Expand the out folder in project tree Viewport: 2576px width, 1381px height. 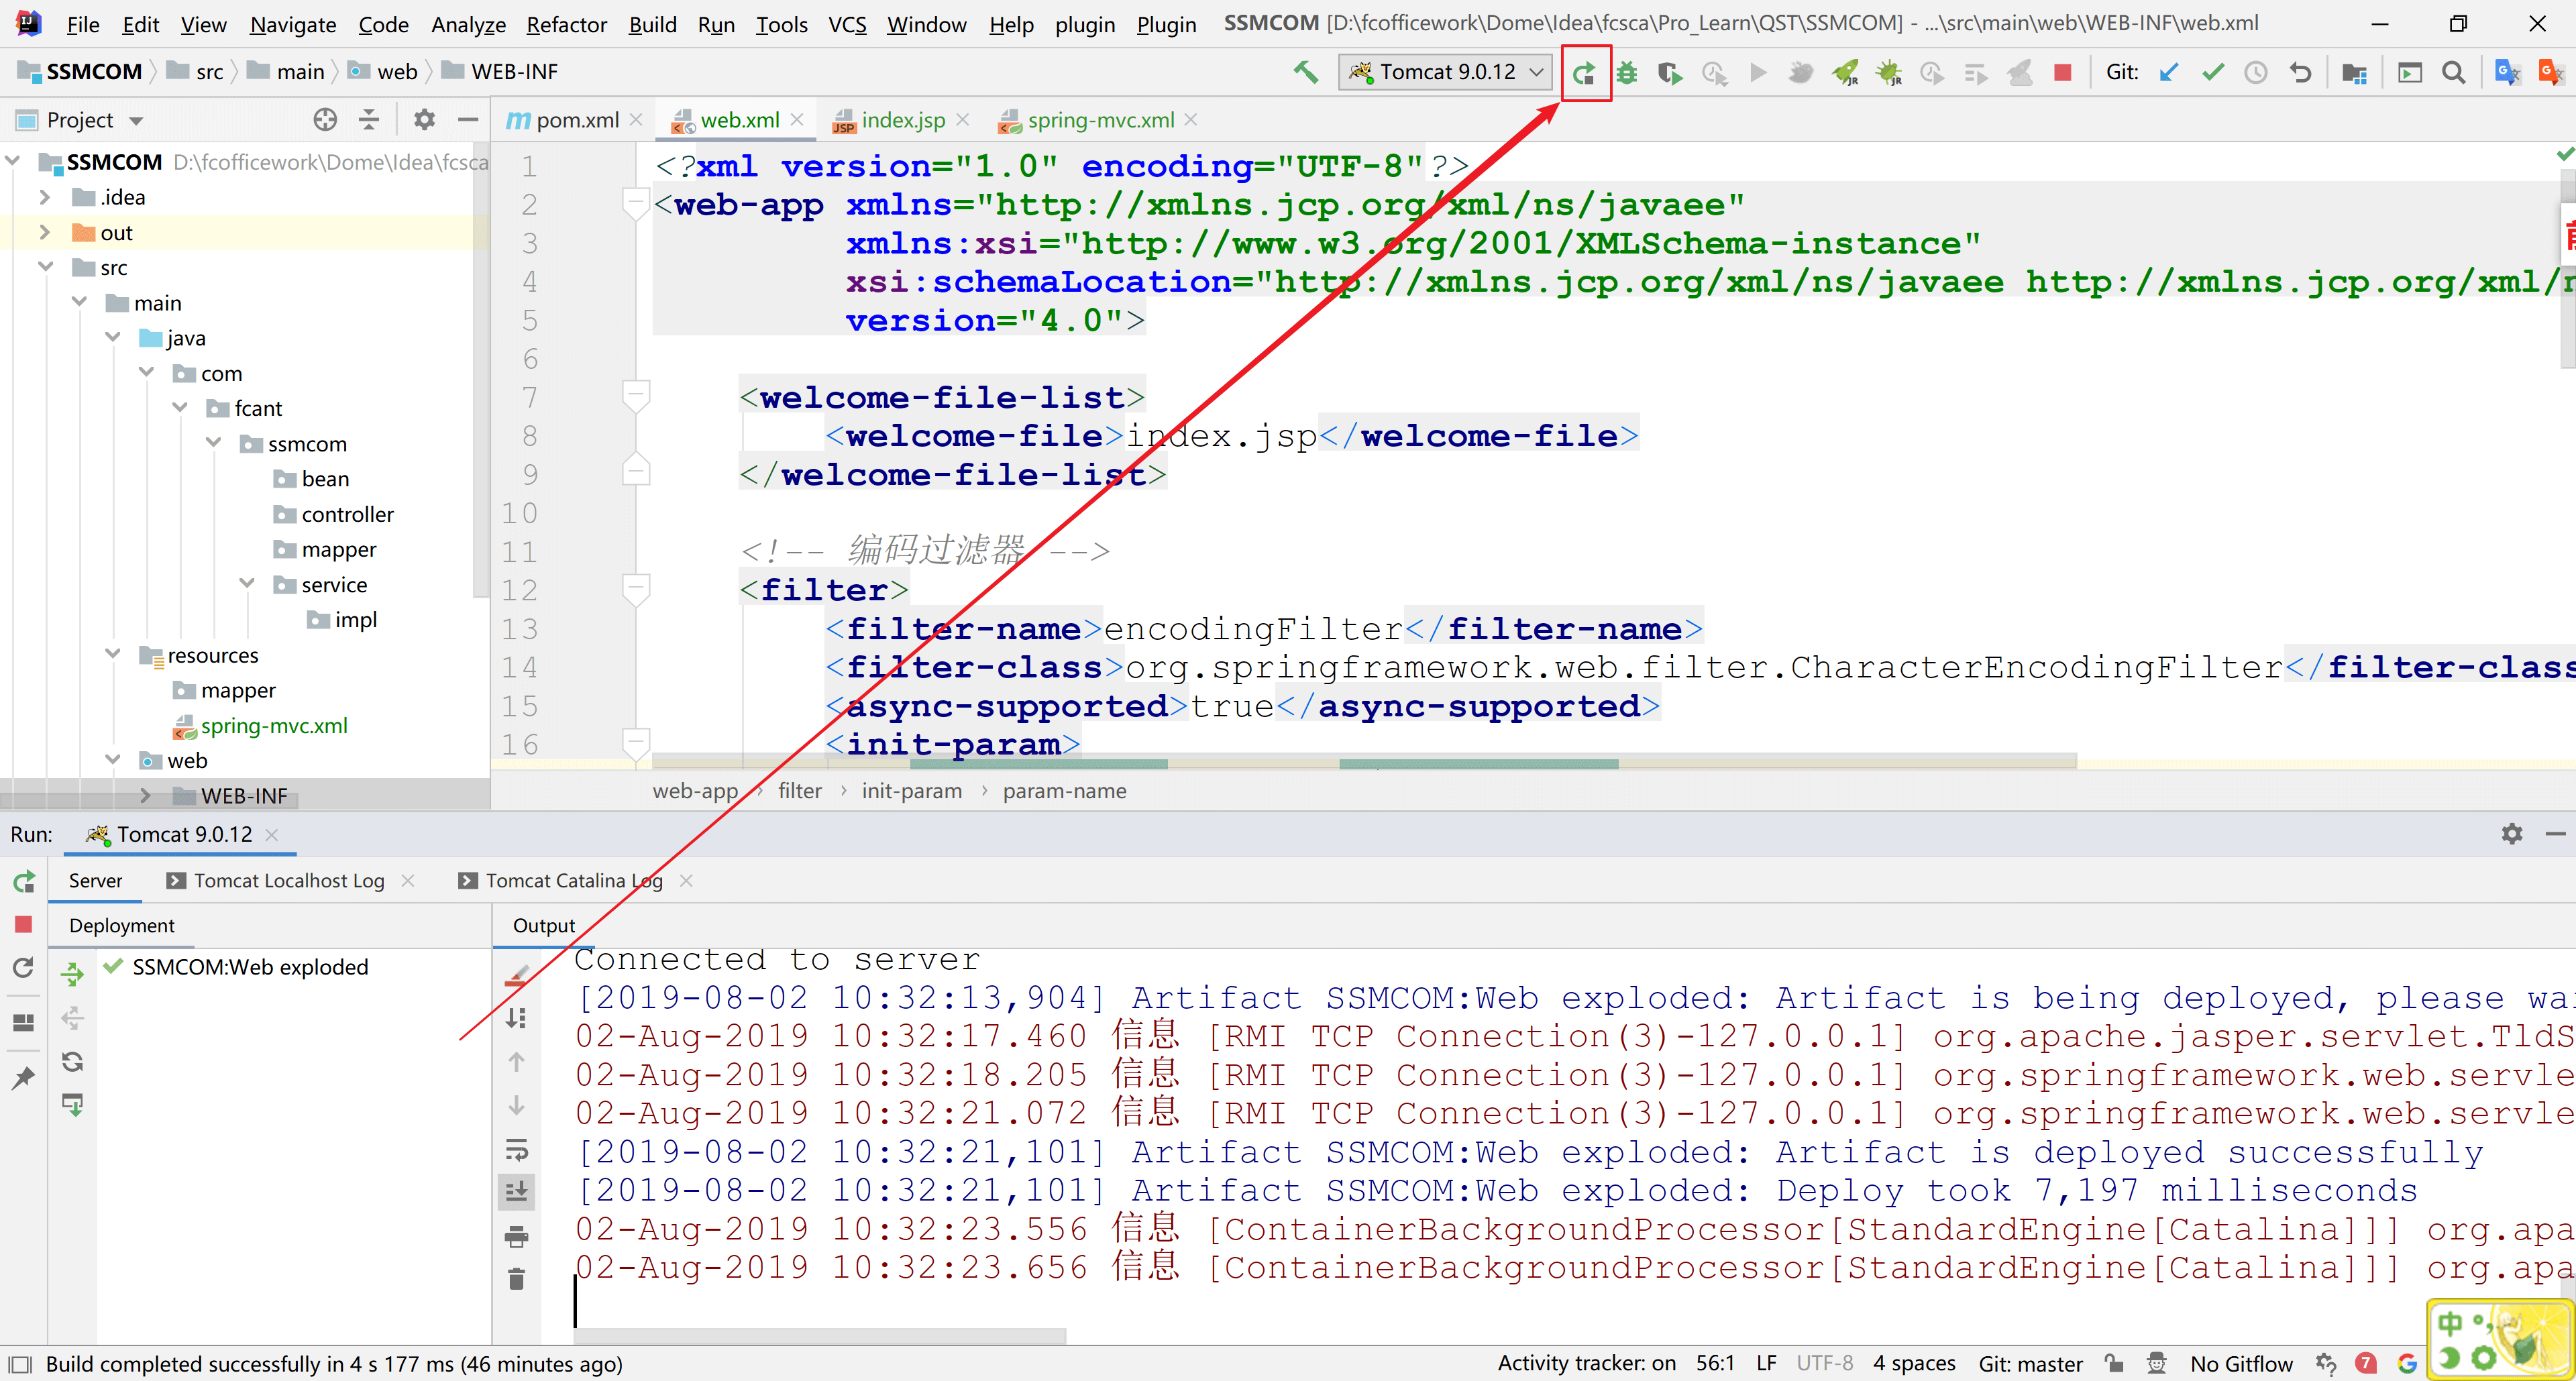point(44,233)
